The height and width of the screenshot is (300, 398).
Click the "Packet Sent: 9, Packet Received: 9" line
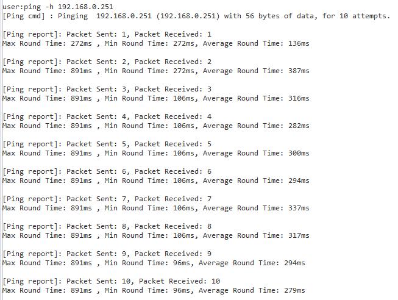(x=139, y=254)
